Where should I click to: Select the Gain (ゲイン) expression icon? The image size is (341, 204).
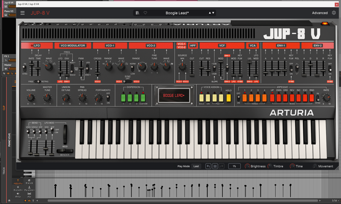coord(18,195)
